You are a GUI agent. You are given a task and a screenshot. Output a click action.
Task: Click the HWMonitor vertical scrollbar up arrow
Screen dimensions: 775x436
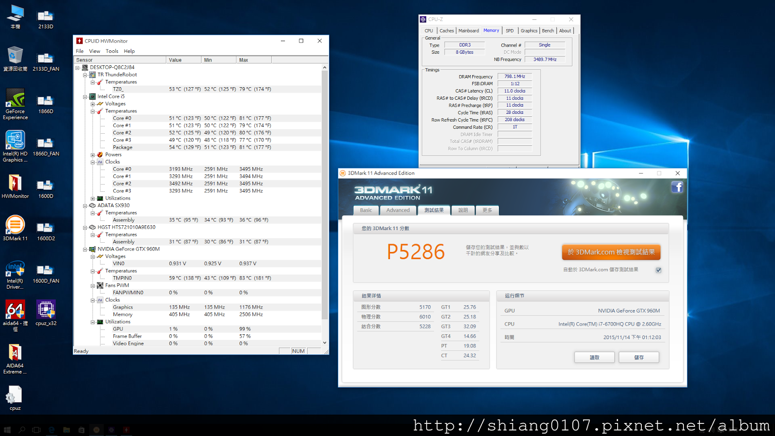tap(325, 67)
